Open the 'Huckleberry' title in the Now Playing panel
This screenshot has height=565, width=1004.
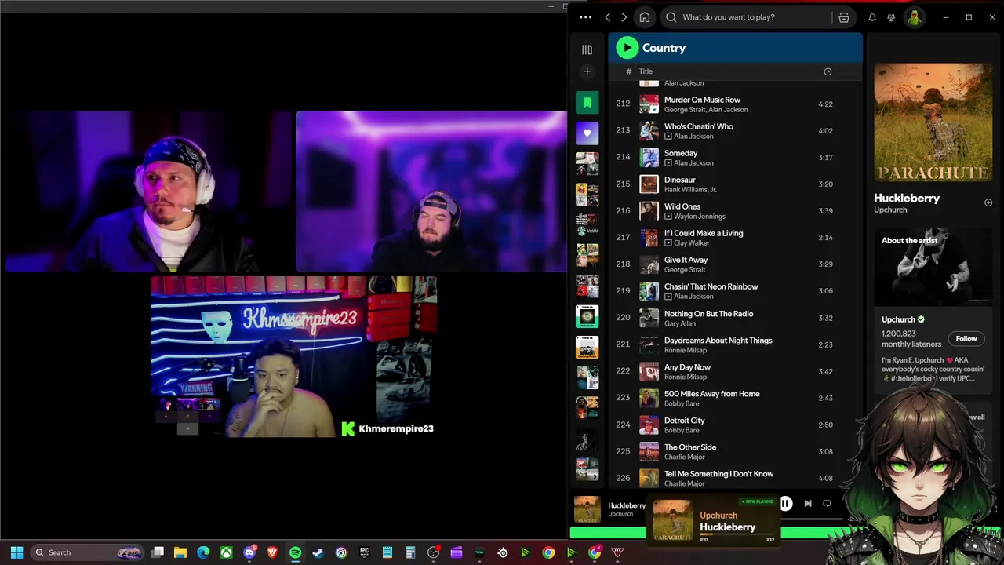tap(907, 199)
